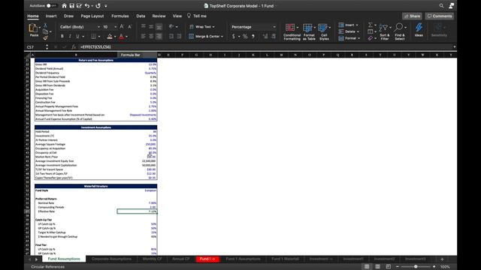Screen dimensions: 481x270
Task: Toggle Align Right for cell text
Action: (x=159, y=37)
